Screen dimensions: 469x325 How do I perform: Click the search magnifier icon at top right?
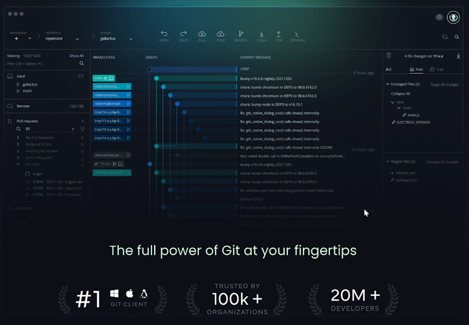457,37
